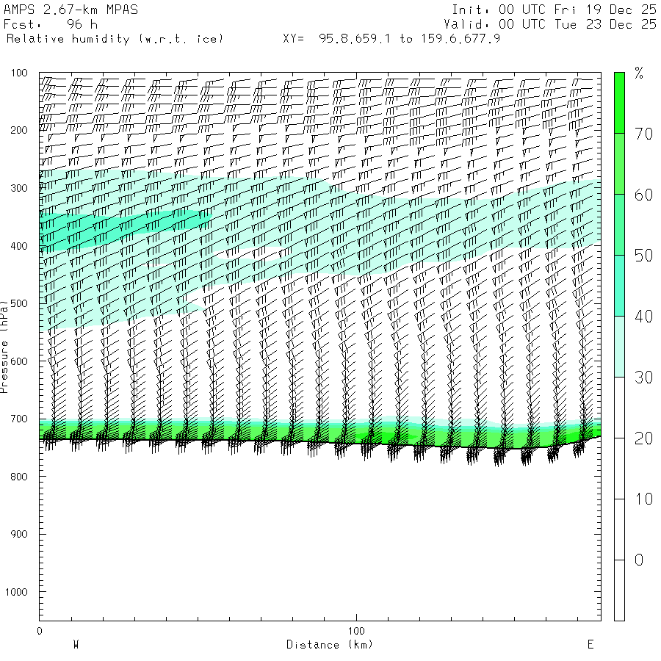The height and width of the screenshot is (661, 661).
Task: Click the colorbar '50' value label
Action: click(x=643, y=256)
